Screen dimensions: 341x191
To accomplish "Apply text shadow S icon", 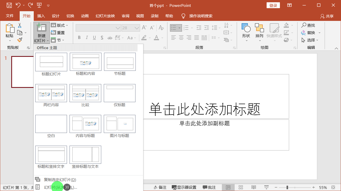I will (x=102, y=38).
